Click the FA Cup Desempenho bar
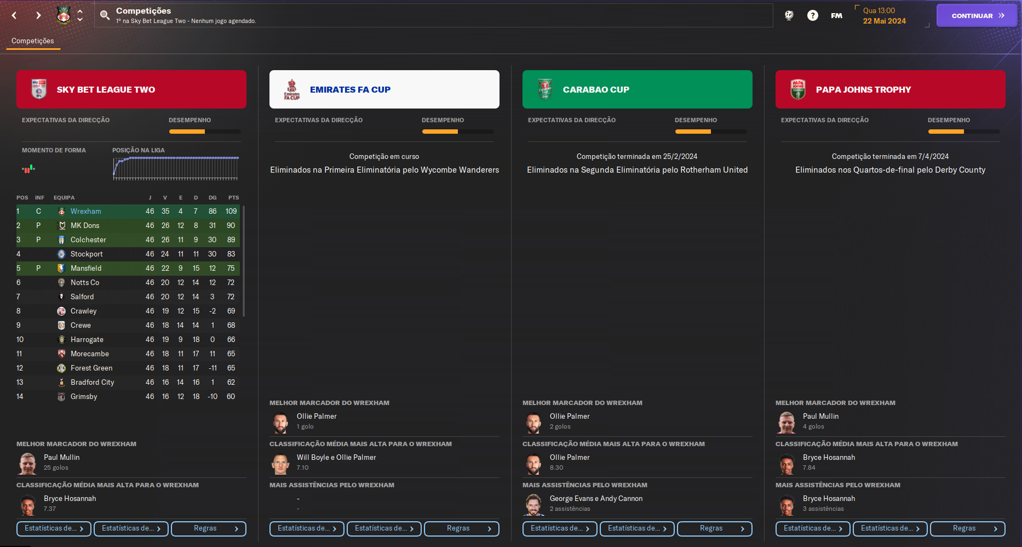 (458, 132)
